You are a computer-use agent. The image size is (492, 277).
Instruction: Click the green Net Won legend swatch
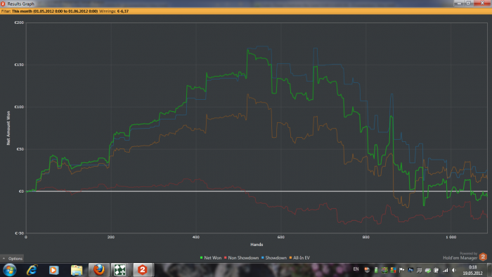pos(202,258)
